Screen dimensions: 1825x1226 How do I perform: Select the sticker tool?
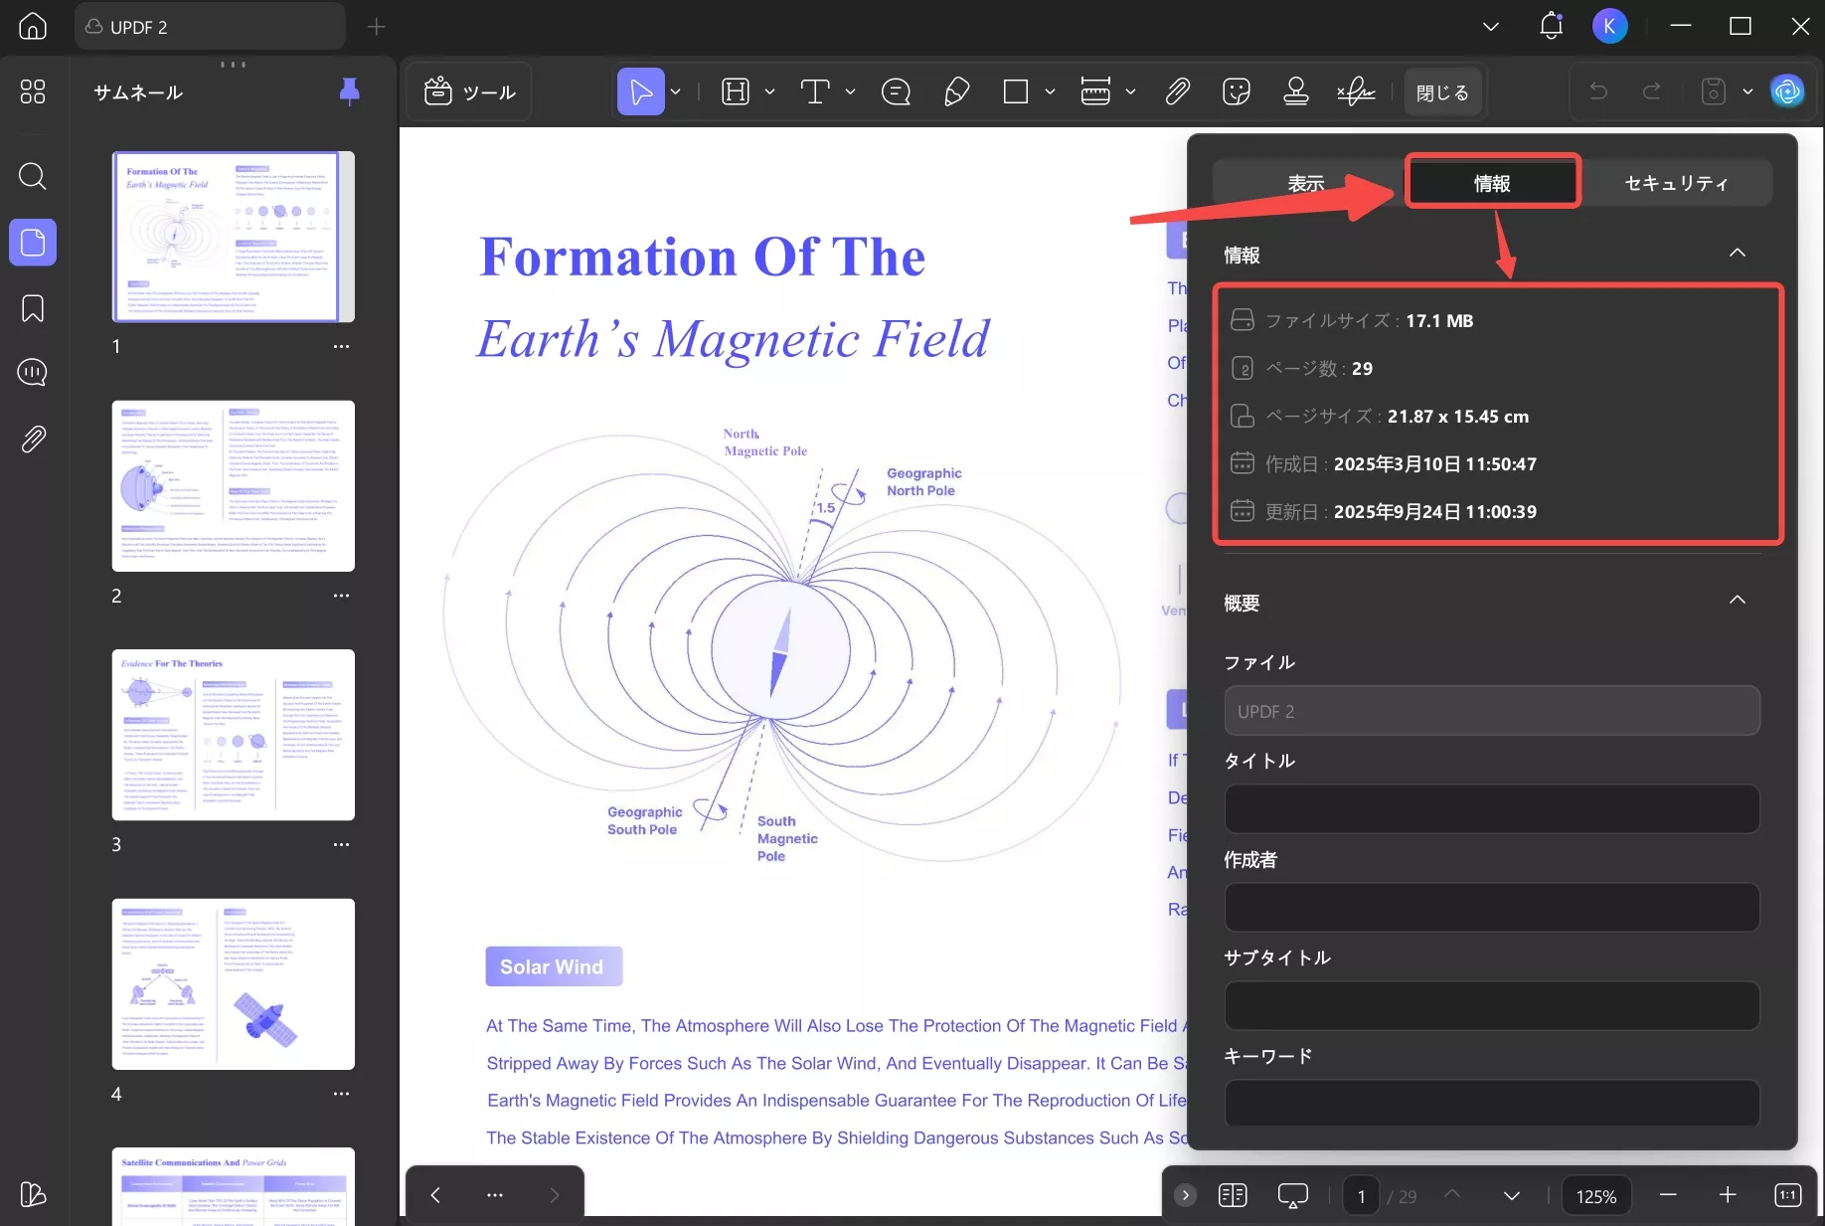tap(1237, 92)
